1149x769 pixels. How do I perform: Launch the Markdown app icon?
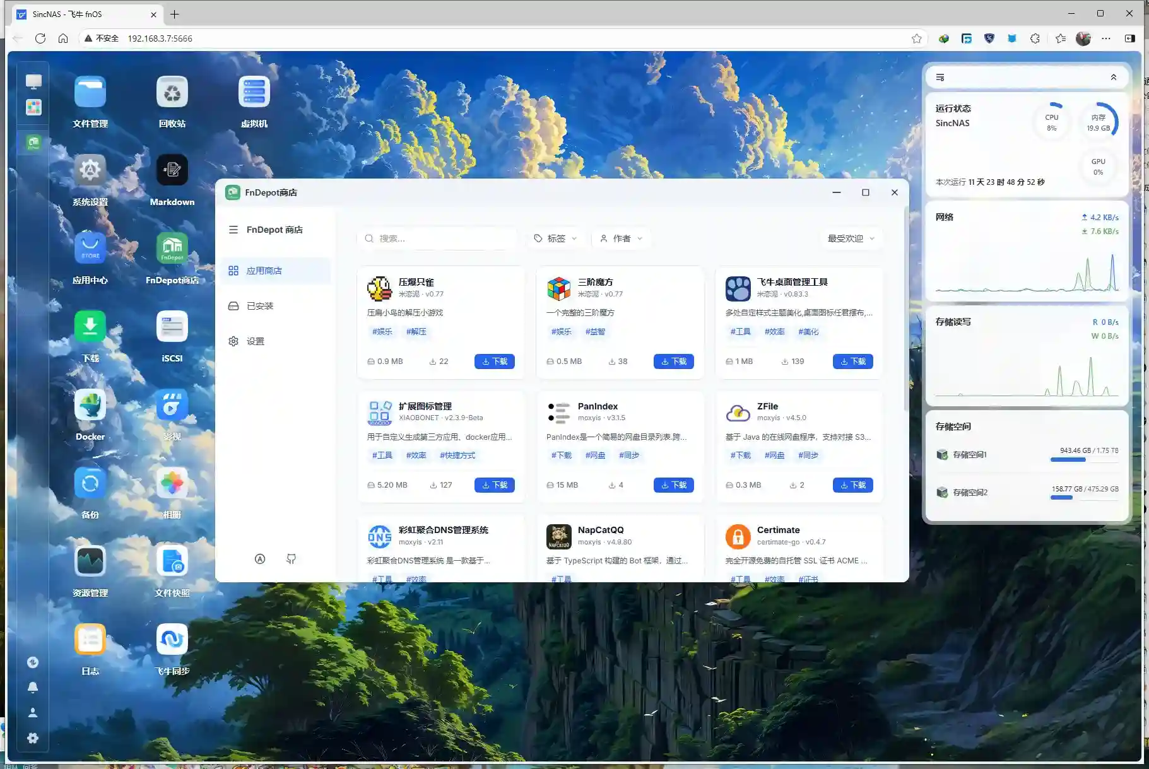[x=172, y=171]
